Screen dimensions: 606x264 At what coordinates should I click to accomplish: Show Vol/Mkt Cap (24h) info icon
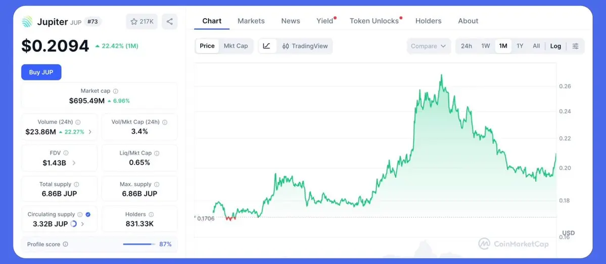click(165, 122)
